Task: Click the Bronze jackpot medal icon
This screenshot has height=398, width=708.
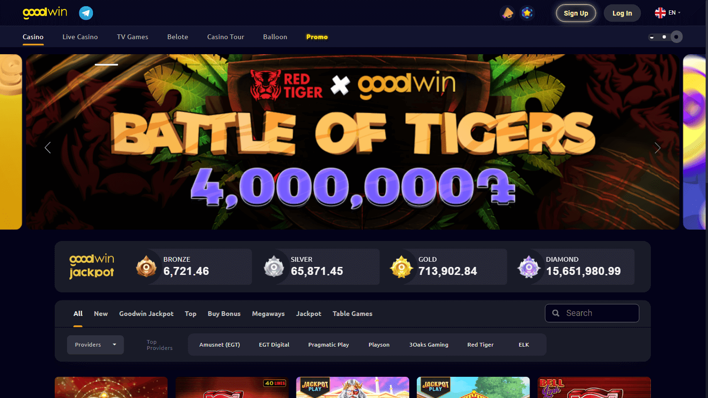Action: tap(146, 266)
